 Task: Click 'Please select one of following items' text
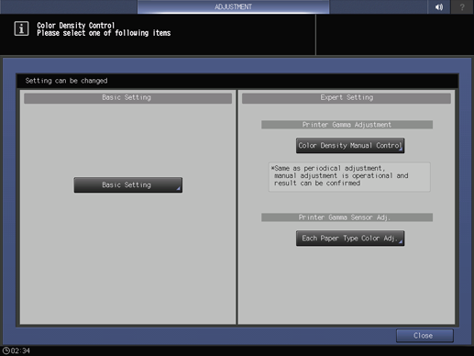[x=104, y=33]
